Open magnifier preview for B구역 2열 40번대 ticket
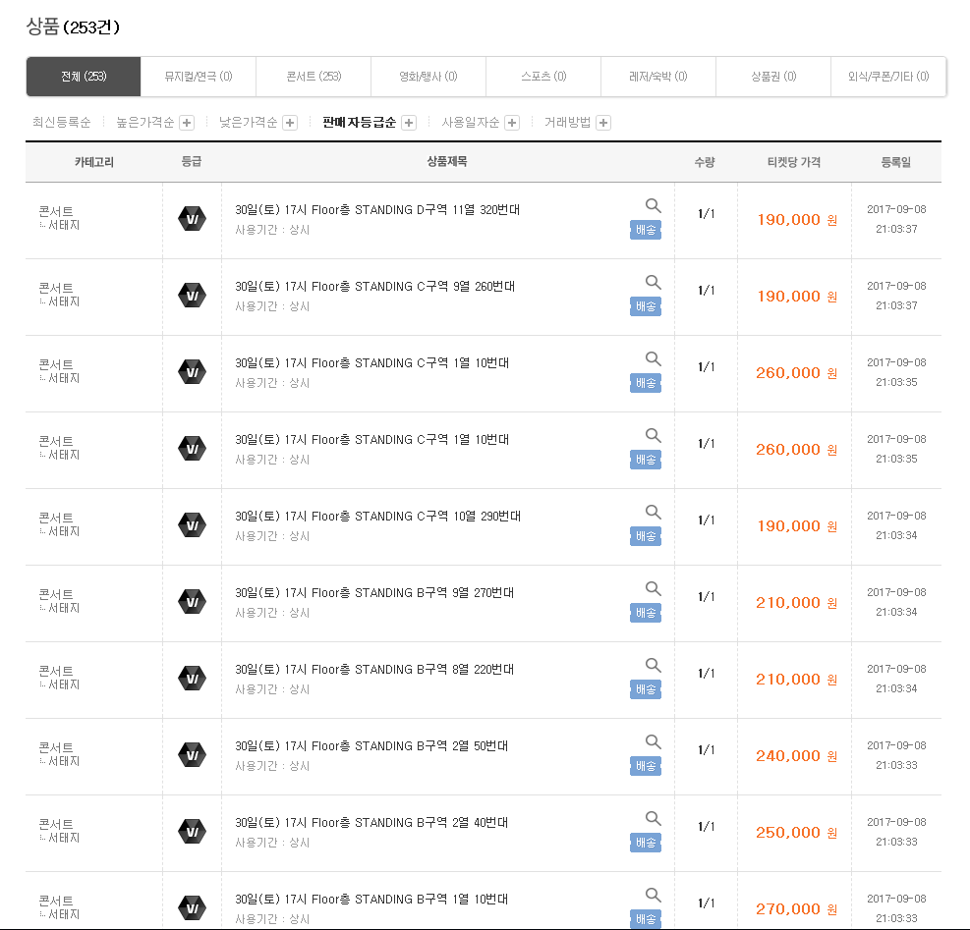Screen dimensions: 970x930 point(653,819)
